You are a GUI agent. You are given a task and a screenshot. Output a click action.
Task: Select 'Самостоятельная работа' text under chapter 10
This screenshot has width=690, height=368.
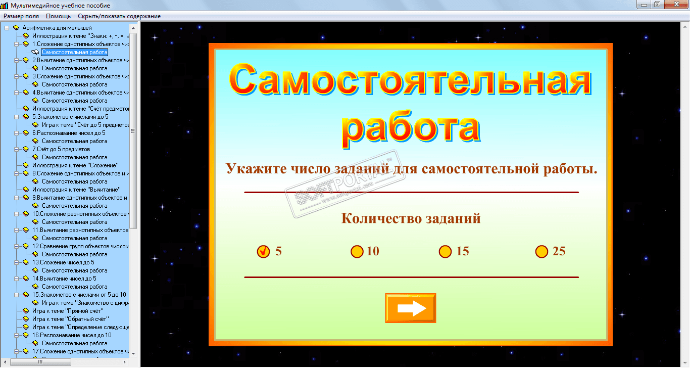[75, 222]
